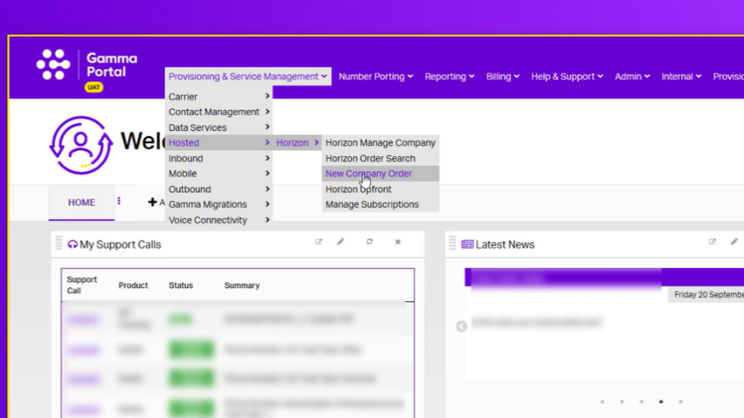Switch to the HOME tab
The width and height of the screenshot is (744, 418).
(81, 203)
